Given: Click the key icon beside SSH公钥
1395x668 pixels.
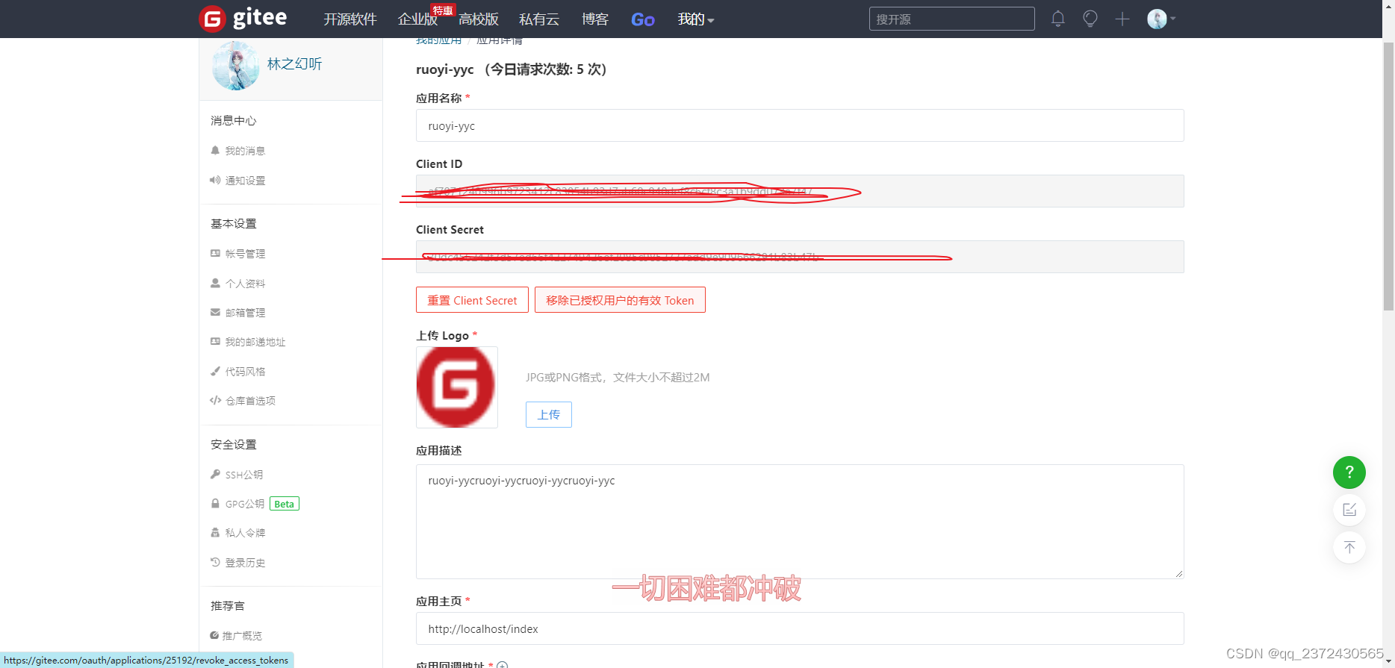Looking at the screenshot, I should [x=215, y=474].
